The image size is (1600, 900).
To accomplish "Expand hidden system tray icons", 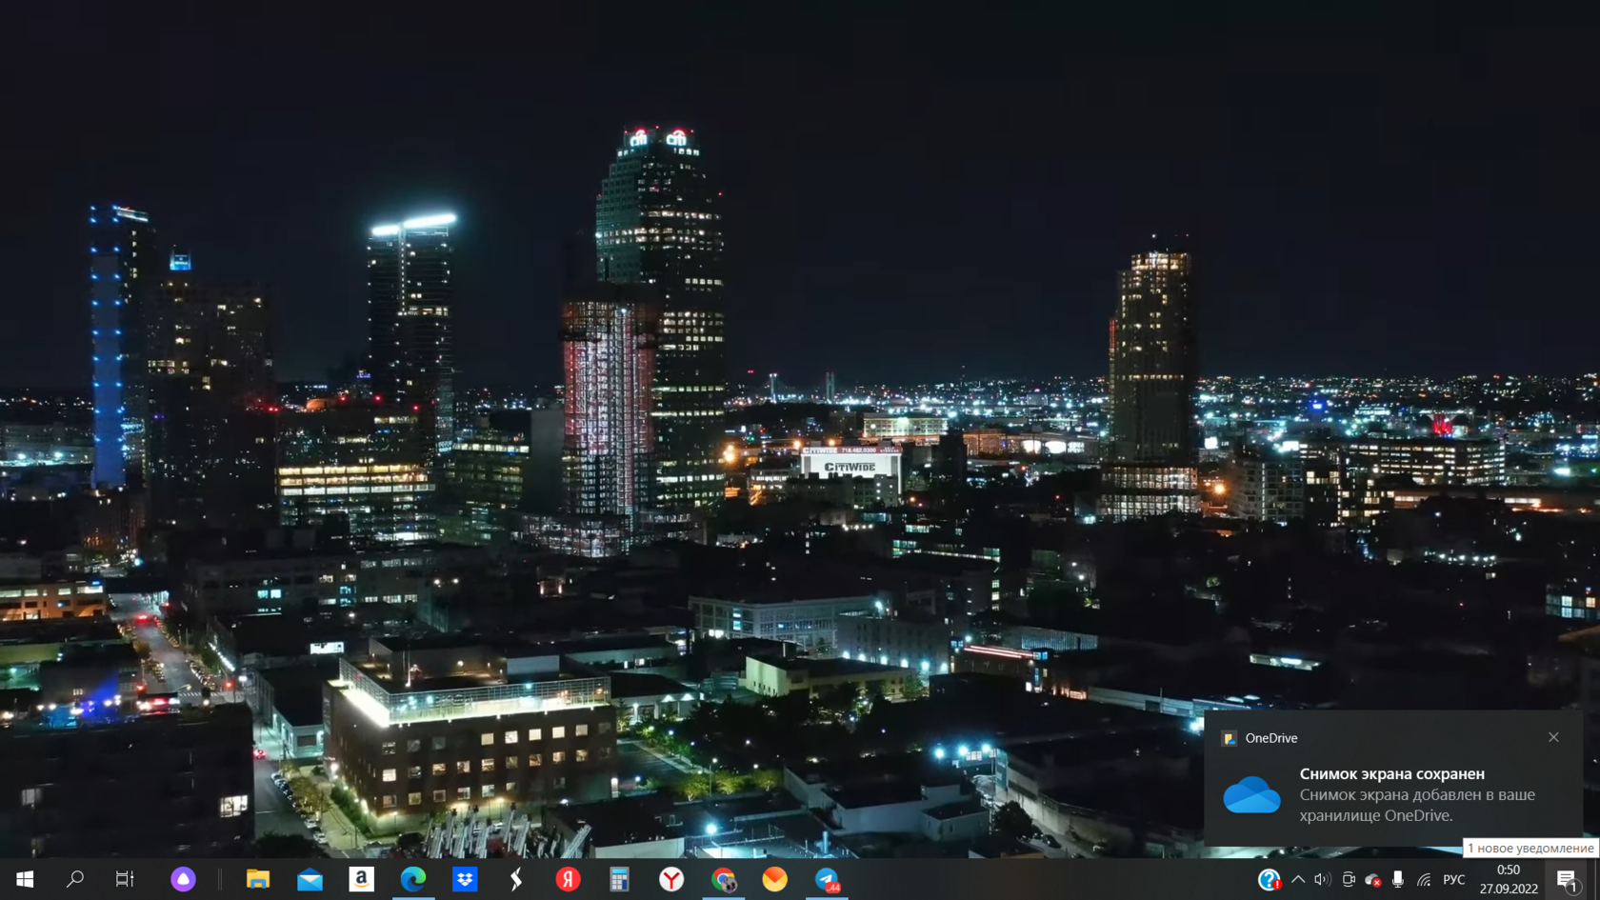I will click(x=1298, y=879).
